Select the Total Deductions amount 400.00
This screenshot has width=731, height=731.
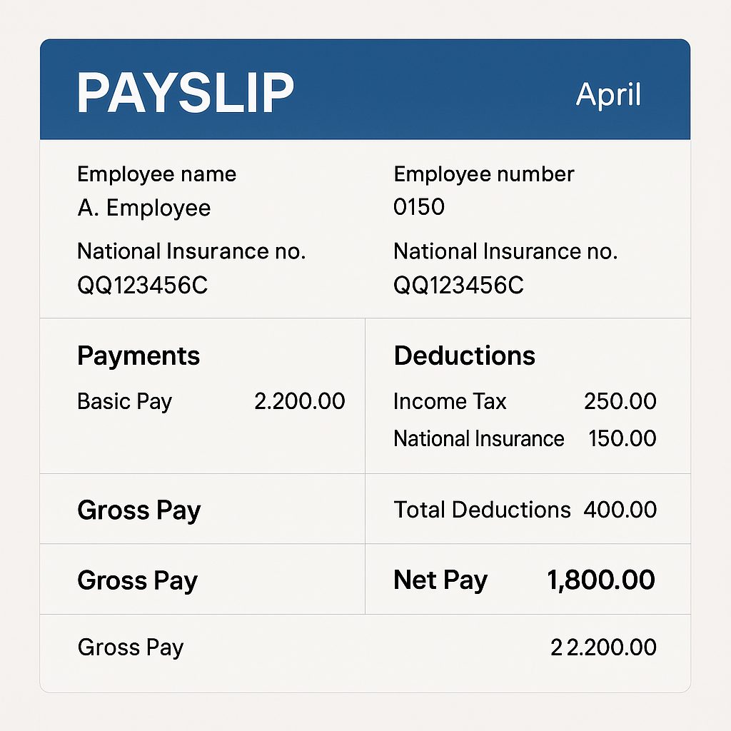pos(620,510)
